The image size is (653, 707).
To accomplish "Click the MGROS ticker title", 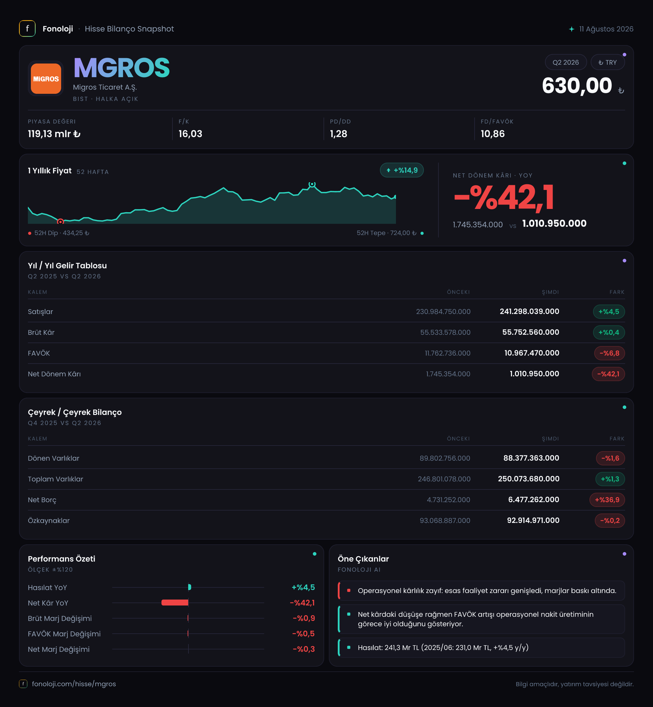I will (122, 68).
